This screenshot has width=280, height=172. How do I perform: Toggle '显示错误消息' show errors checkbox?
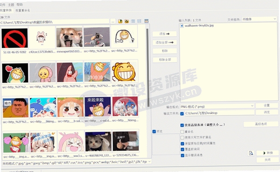[182, 155]
